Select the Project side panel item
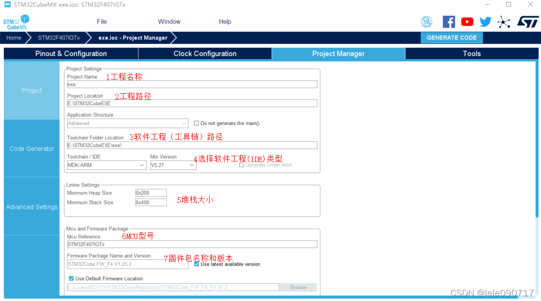Screen dimensions: 541x301 pyautogui.click(x=32, y=90)
